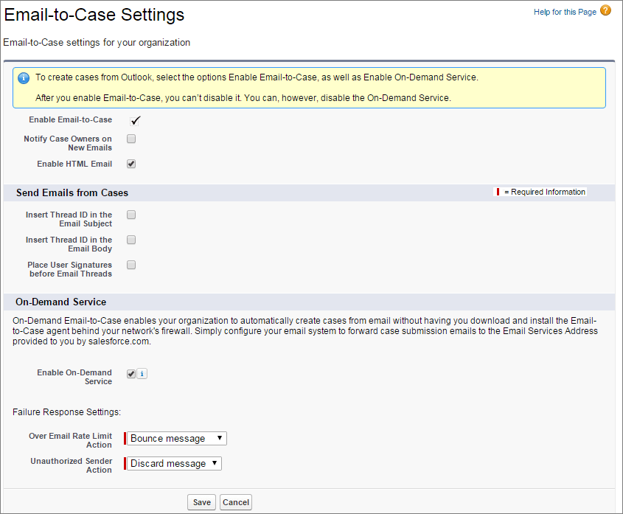This screenshot has width=623, height=514.
Task: Check Insert Thread ID in the Email Body
Action: tap(131, 240)
